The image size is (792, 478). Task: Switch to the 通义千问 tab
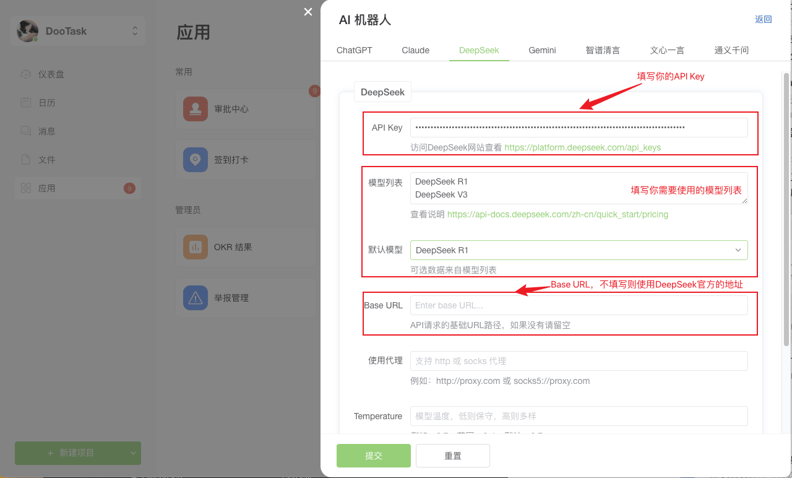(731, 50)
